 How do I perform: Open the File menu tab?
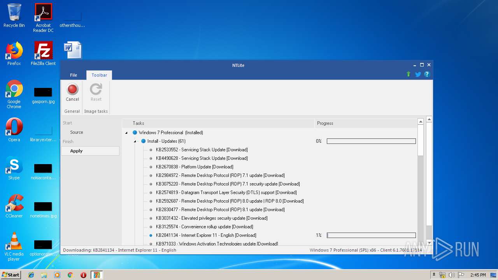click(x=74, y=75)
